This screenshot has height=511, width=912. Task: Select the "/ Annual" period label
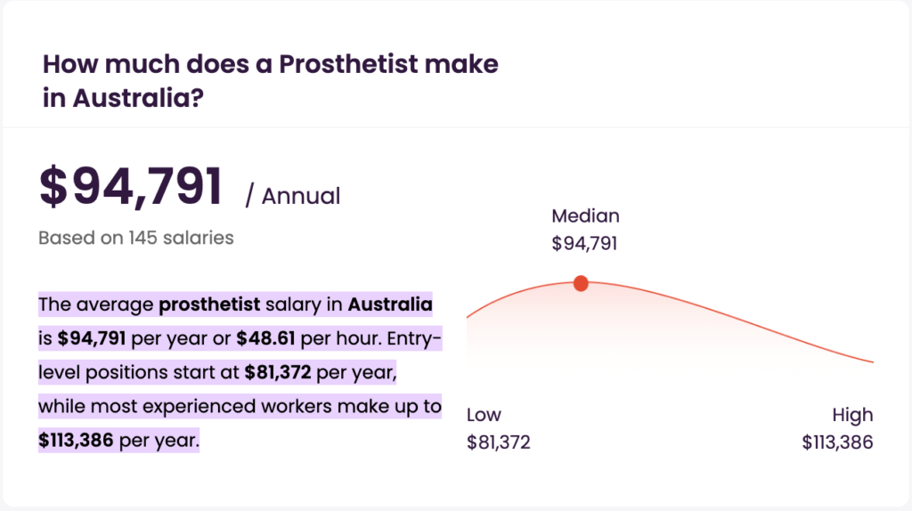point(293,196)
